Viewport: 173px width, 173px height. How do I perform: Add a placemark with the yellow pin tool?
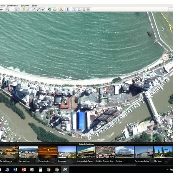point(24,10)
